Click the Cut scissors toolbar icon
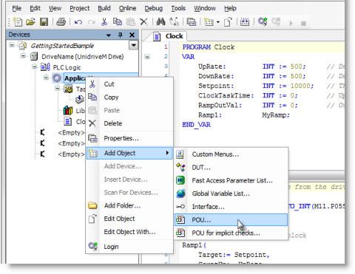This screenshot has height=274, width=355. point(104,22)
